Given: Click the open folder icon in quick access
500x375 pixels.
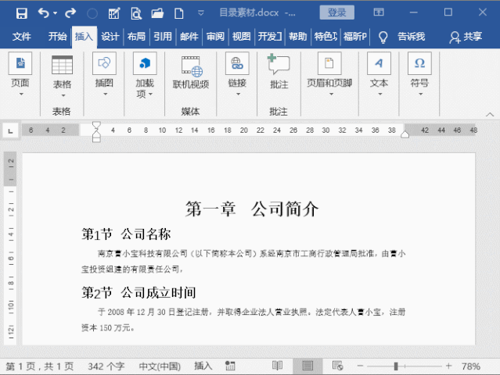Looking at the screenshot, I should tap(157, 13).
